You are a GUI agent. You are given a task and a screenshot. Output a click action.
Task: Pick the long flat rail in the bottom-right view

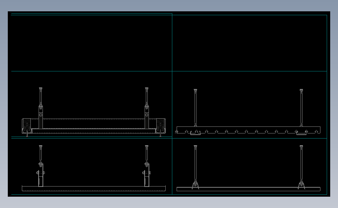click(x=248, y=189)
